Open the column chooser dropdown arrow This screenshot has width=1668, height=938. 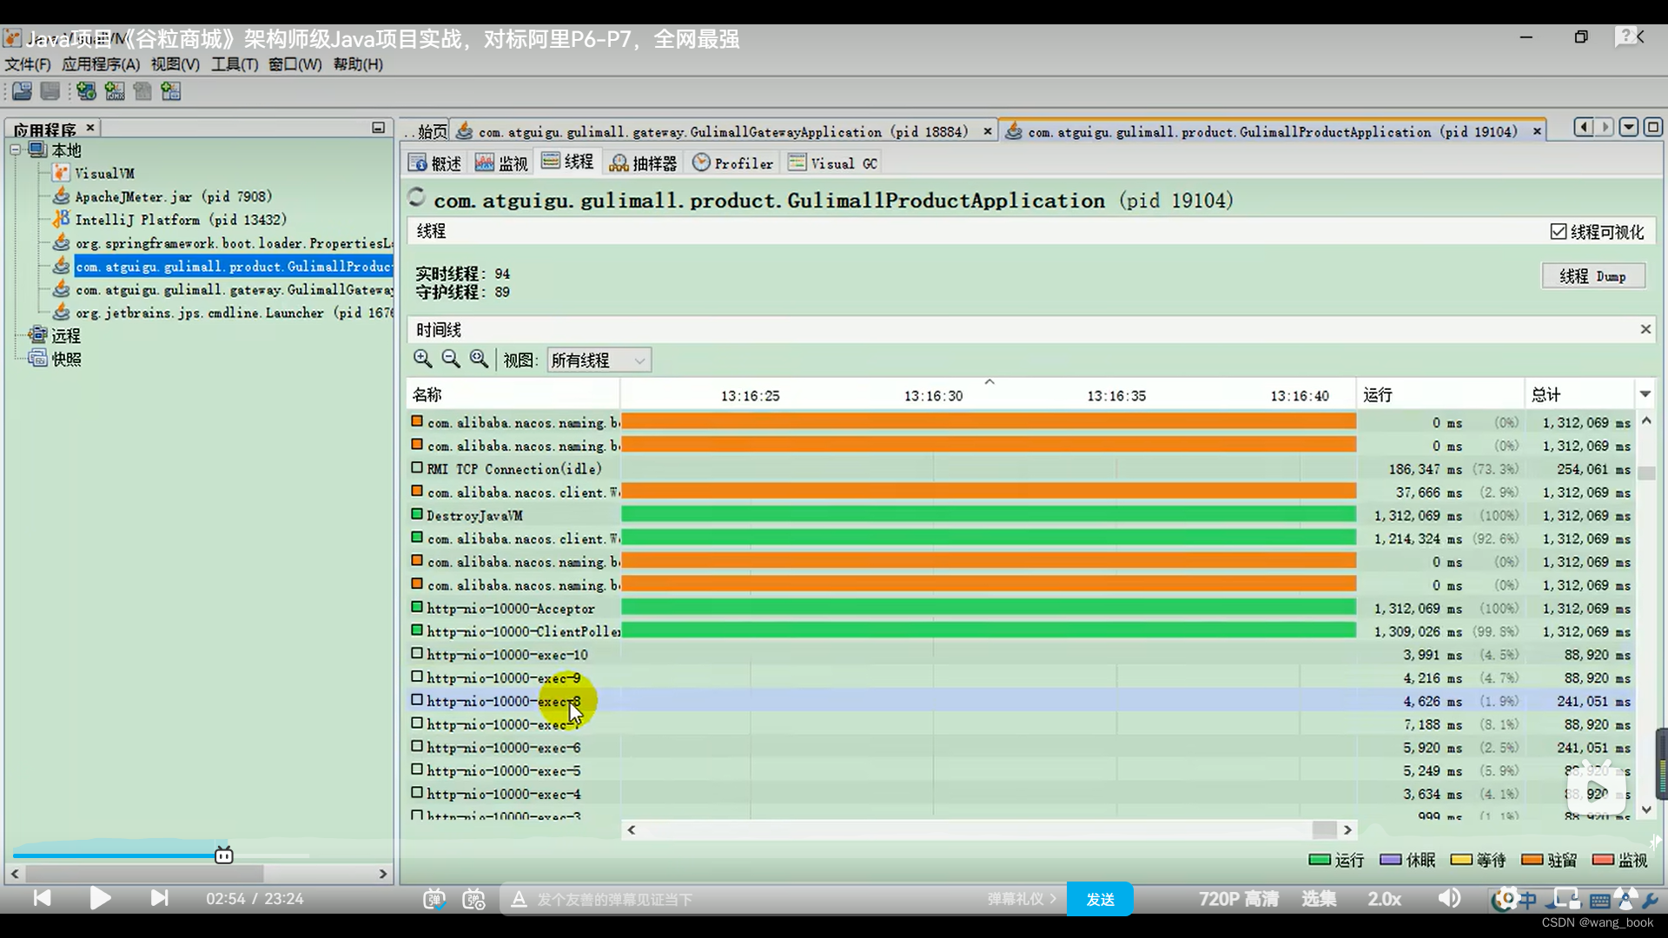tap(1645, 394)
